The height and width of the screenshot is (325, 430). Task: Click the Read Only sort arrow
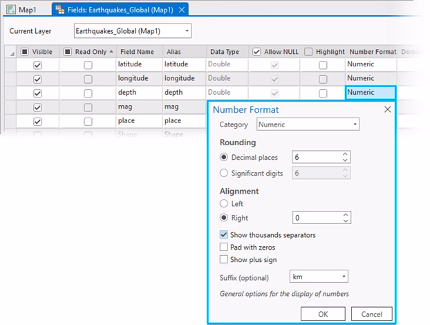click(111, 52)
